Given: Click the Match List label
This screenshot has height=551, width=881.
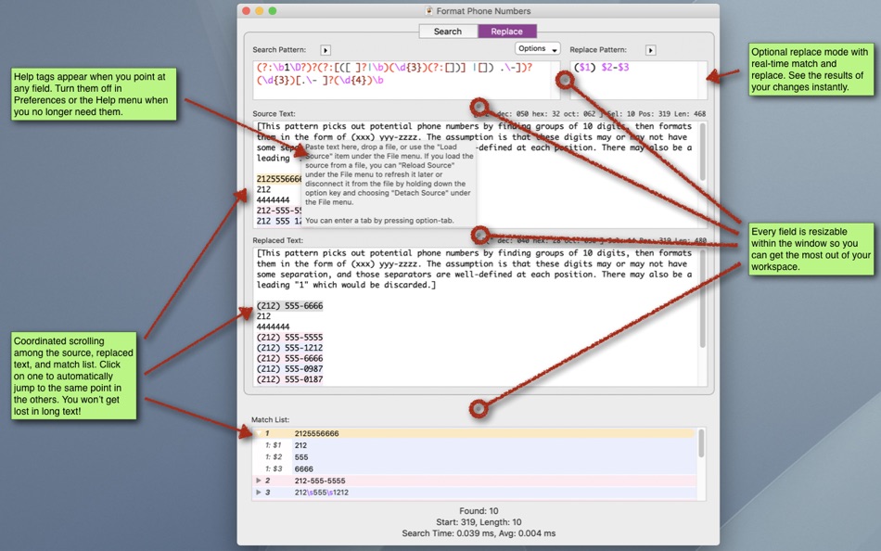Looking at the screenshot, I should tap(270, 419).
